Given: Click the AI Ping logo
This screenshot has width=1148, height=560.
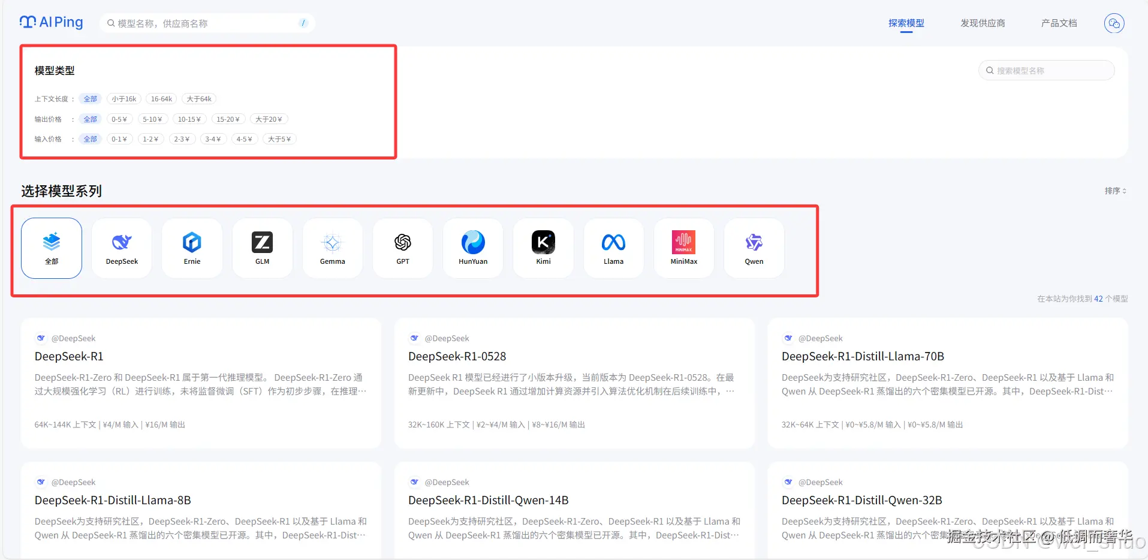Looking at the screenshot, I should pyautogui.click(x=51, y=23).
